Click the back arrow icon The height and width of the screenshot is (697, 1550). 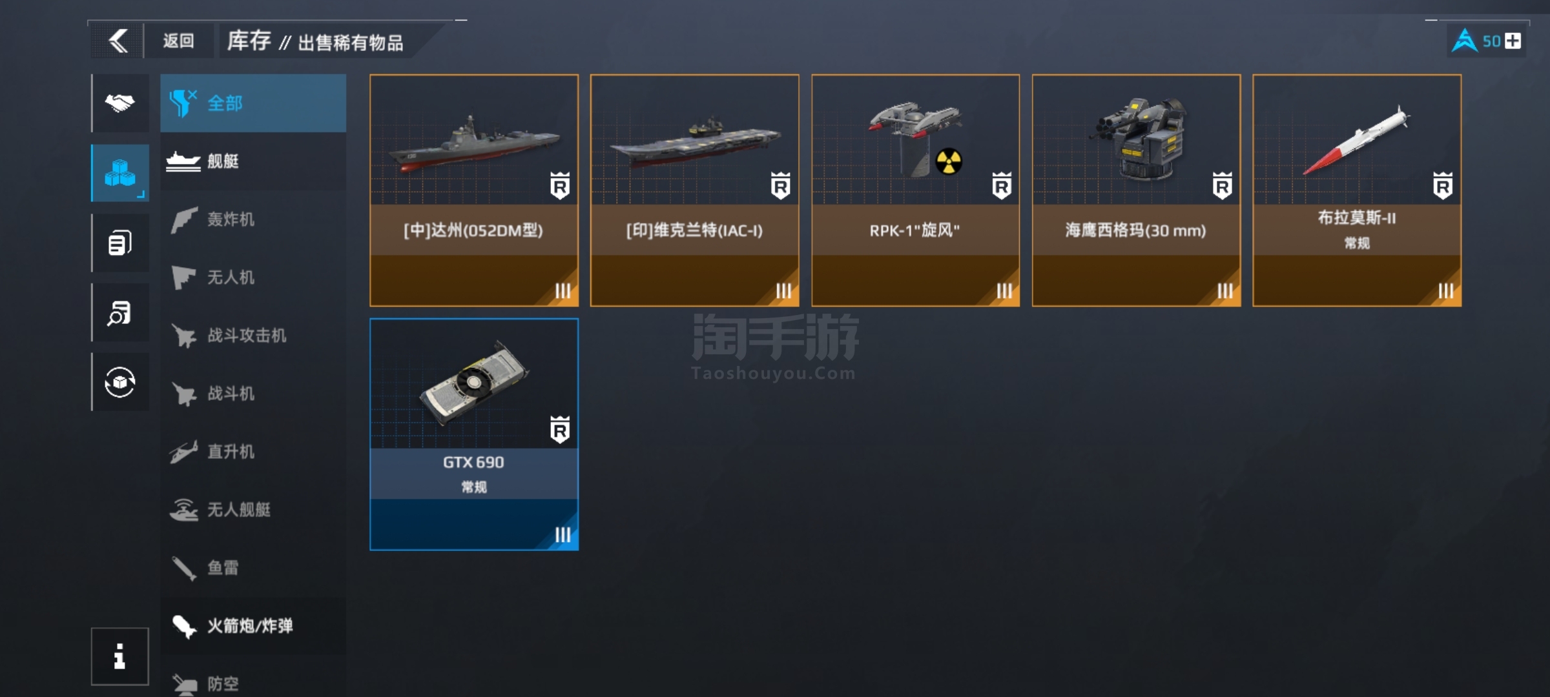coord(118,41)
